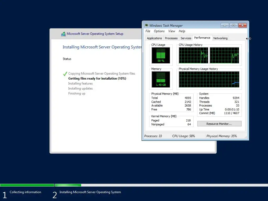Click the CPU Usage gauge showing 58 %

[161, 55]
